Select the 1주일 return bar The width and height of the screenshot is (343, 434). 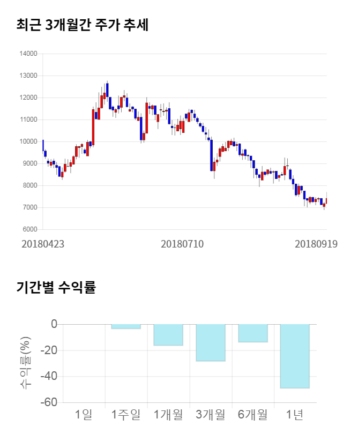point(126,326)
